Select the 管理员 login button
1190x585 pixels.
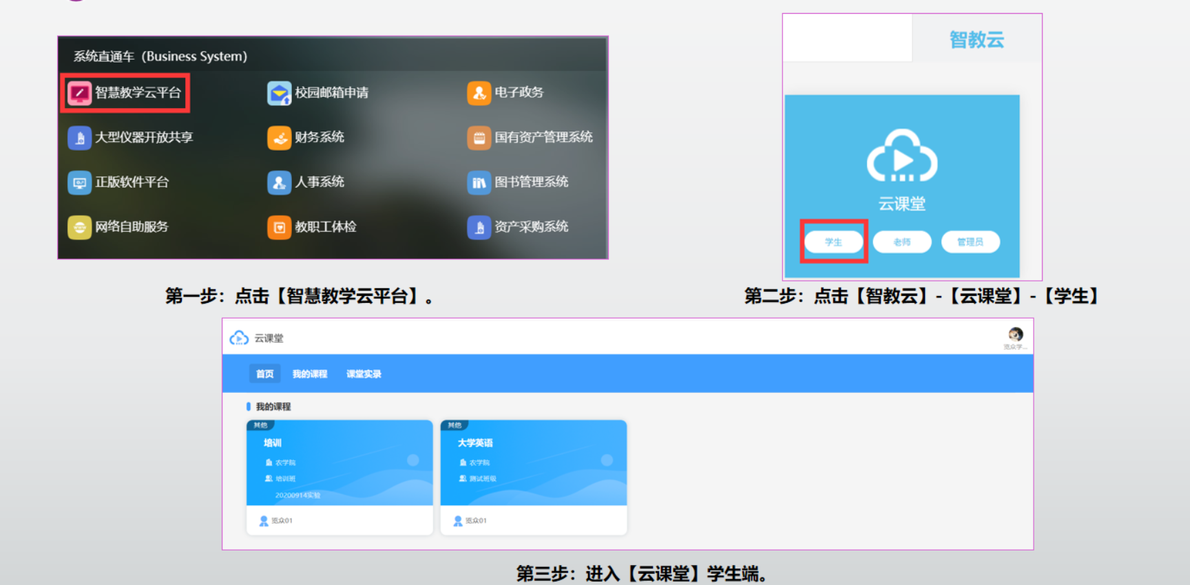970,242
